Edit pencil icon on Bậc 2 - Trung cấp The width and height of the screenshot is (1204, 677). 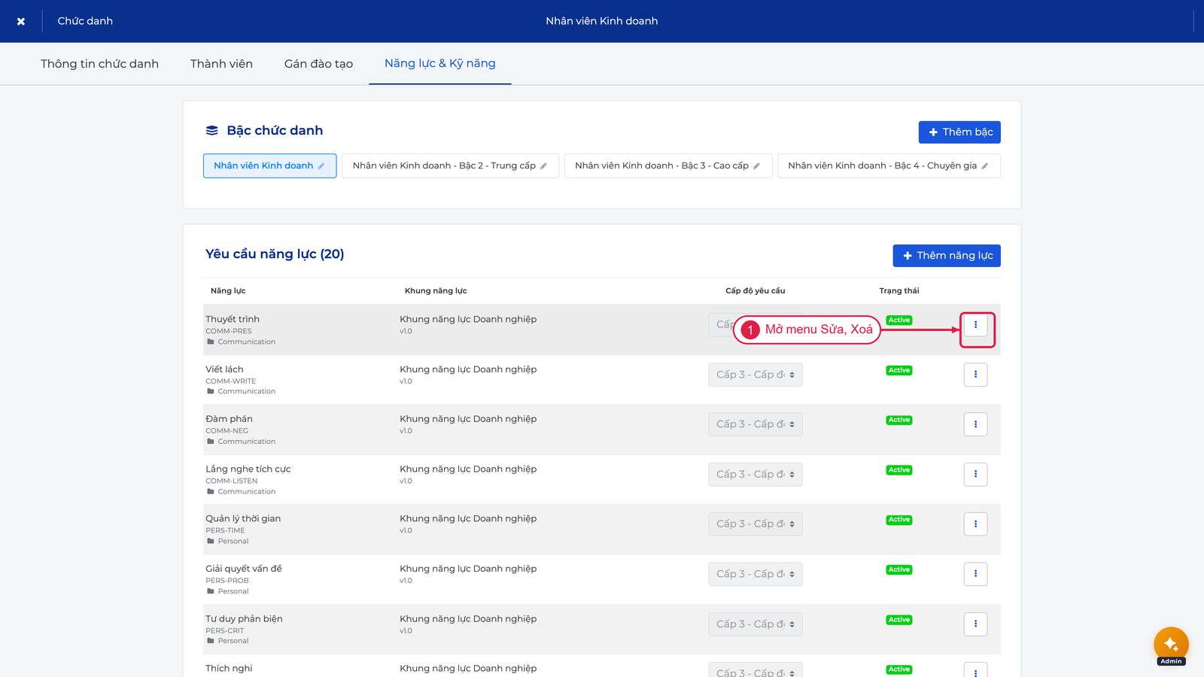(543, 166)
